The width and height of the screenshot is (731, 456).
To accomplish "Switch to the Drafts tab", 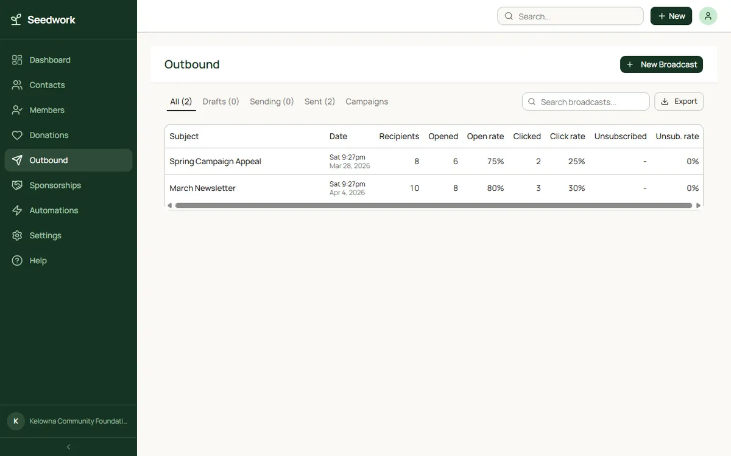I will click(220, 100).
